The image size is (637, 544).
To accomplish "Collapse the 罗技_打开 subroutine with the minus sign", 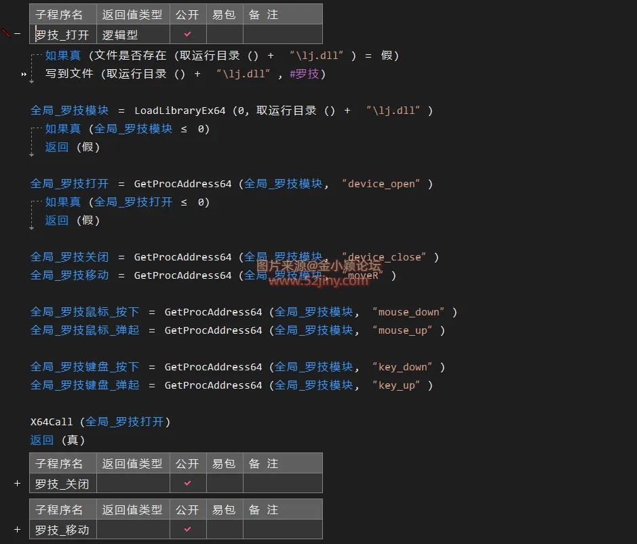I will point(18,31).
